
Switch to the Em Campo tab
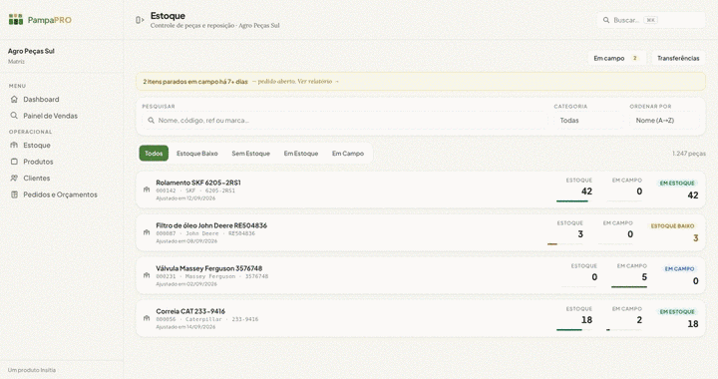coord(348,154)
